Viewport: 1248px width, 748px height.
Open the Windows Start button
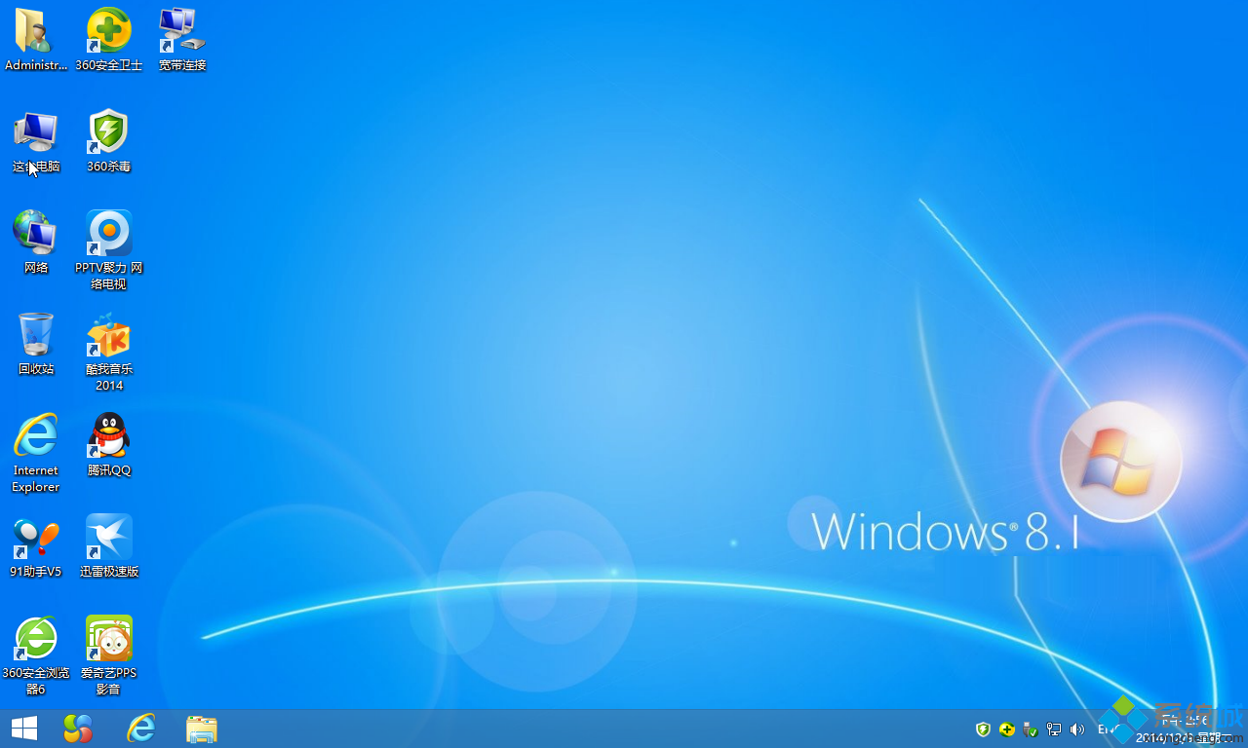coord(24,729)
